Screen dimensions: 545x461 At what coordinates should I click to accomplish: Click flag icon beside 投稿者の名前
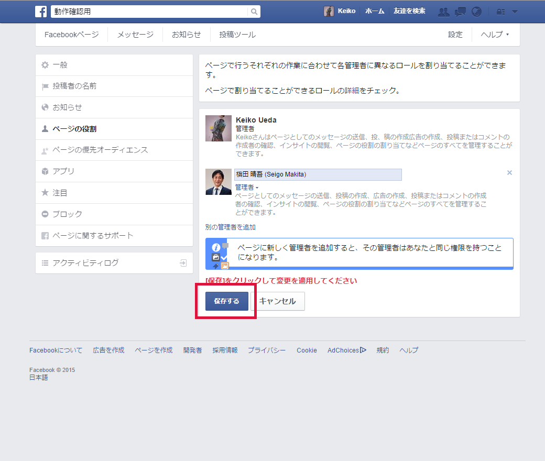click(x=45, y=86)
